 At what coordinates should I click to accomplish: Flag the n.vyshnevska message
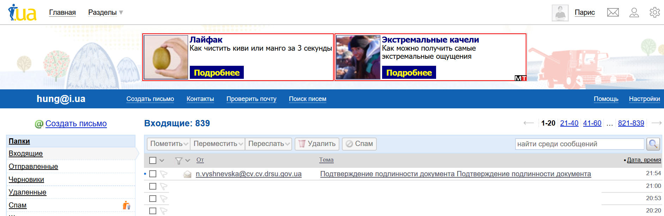[x=163, y=174]
